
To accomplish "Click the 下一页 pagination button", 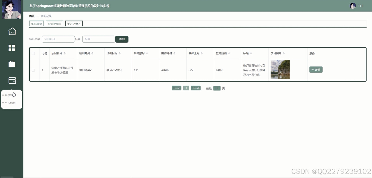I will tap(196, 88).
